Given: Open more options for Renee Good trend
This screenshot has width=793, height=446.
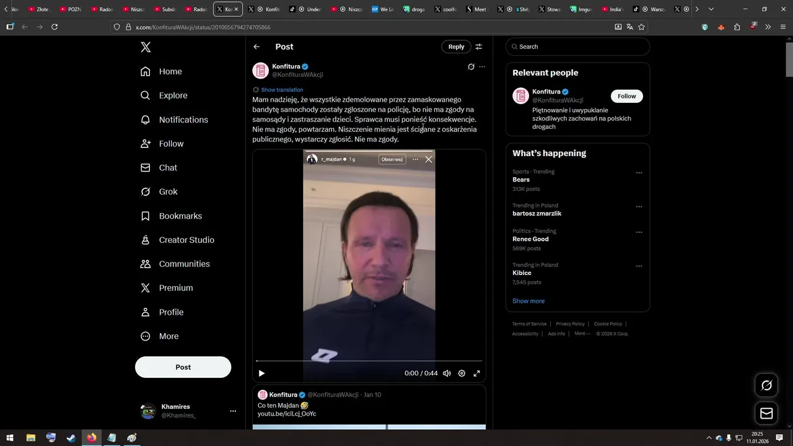Looking at the screenshot, I should (x=639, y=232).
